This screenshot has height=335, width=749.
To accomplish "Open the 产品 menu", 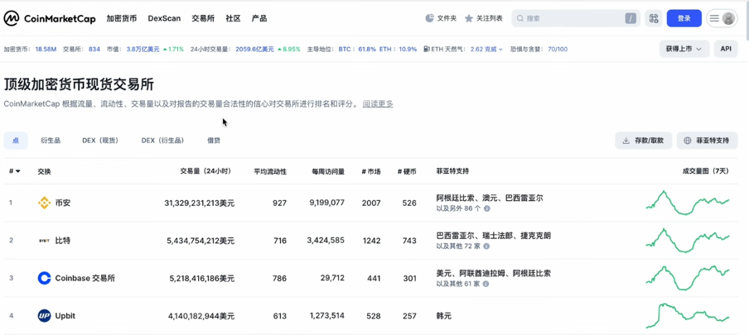I will point(259,18).
